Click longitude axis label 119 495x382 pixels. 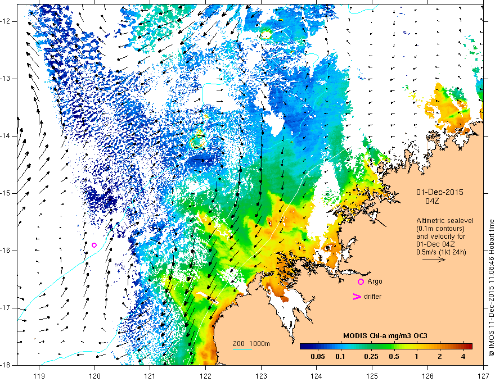[x=39, y=376]
